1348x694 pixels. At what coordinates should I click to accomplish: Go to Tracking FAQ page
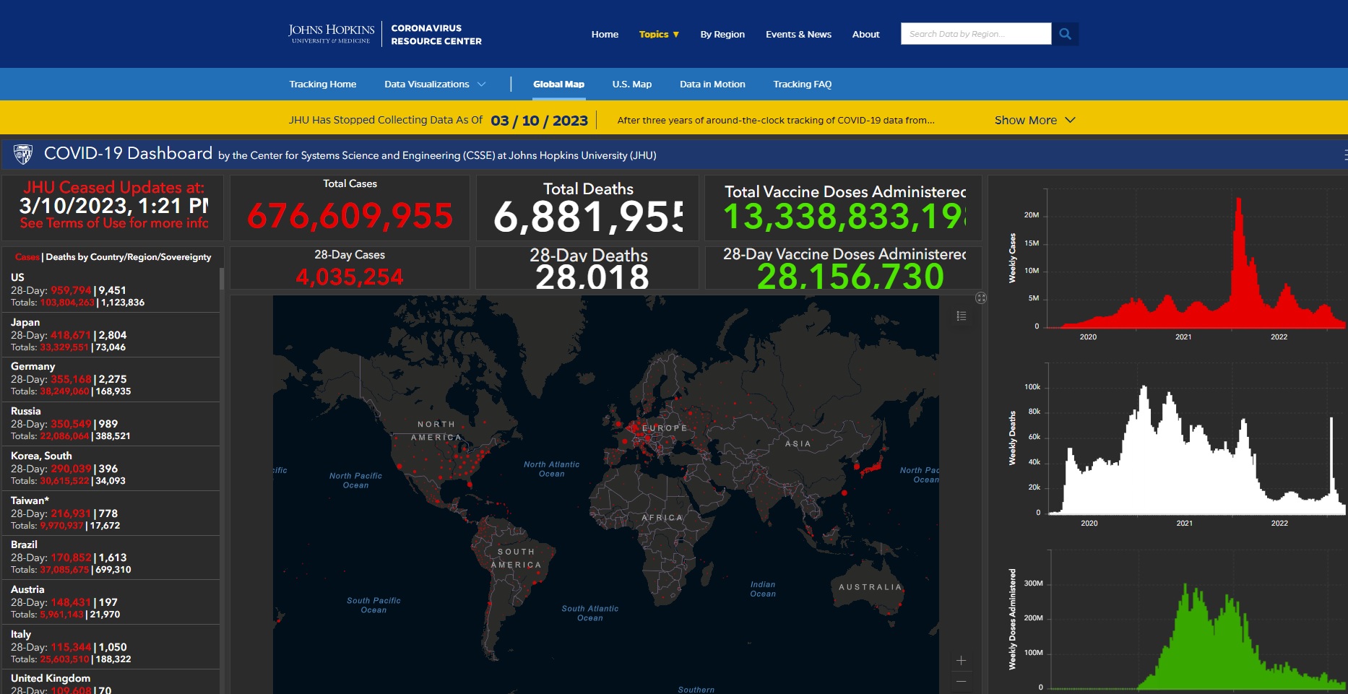coord(802,84)
